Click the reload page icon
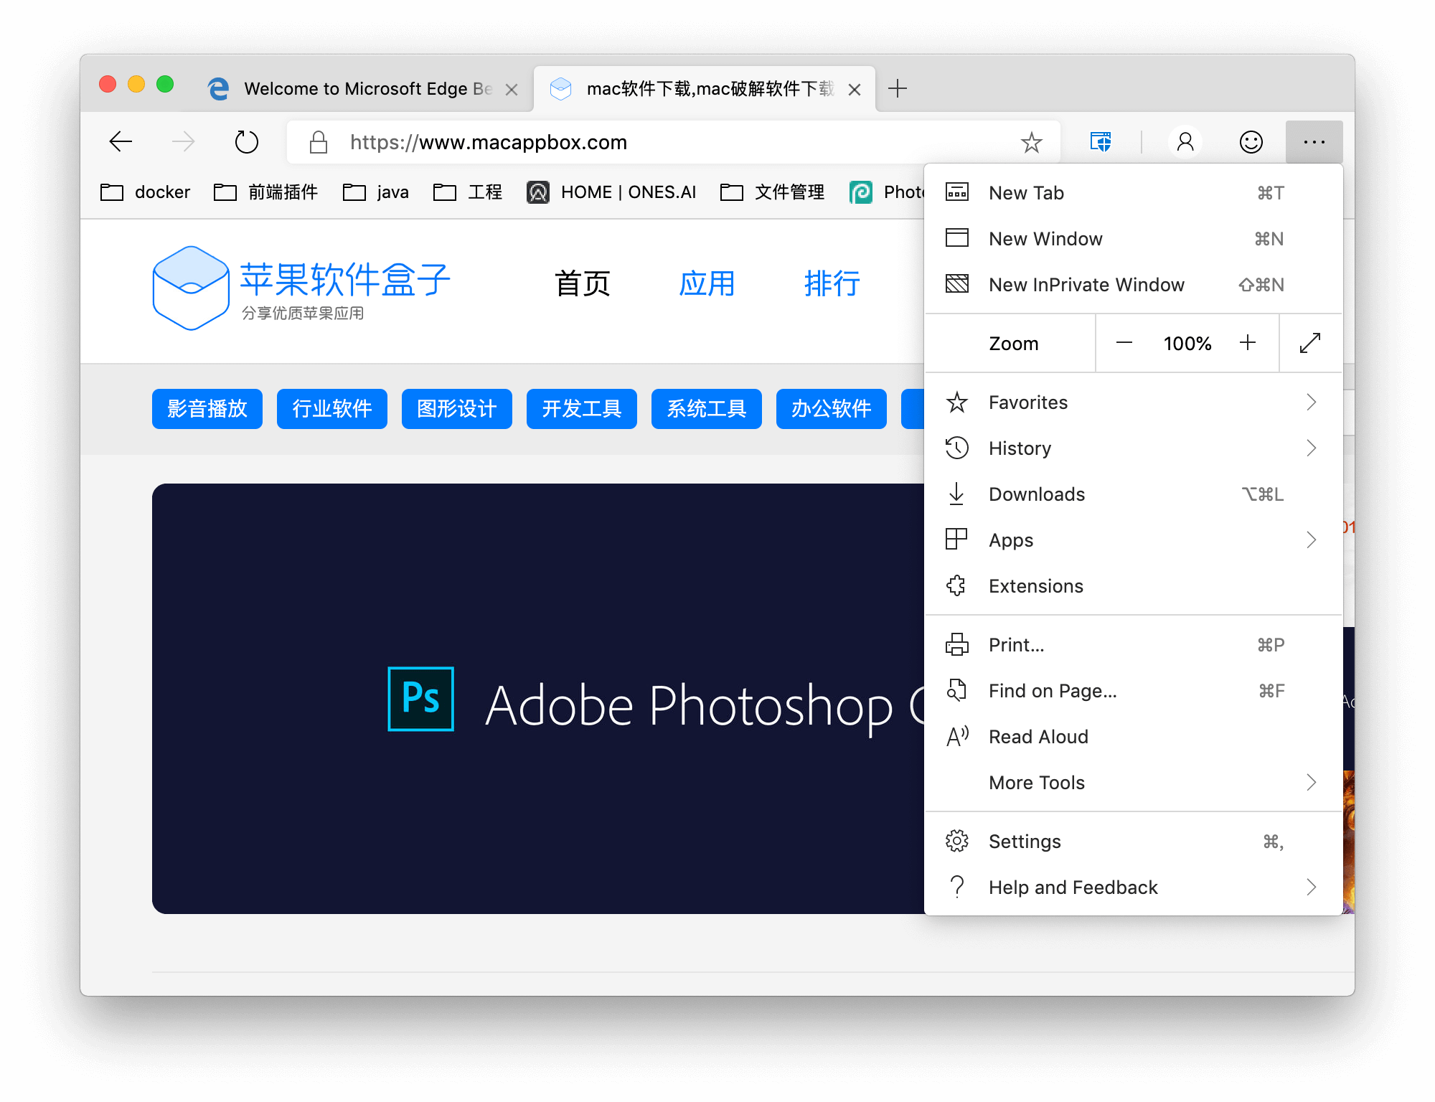Viewport: 1435px width, 1102px height. tap(246, 142)
